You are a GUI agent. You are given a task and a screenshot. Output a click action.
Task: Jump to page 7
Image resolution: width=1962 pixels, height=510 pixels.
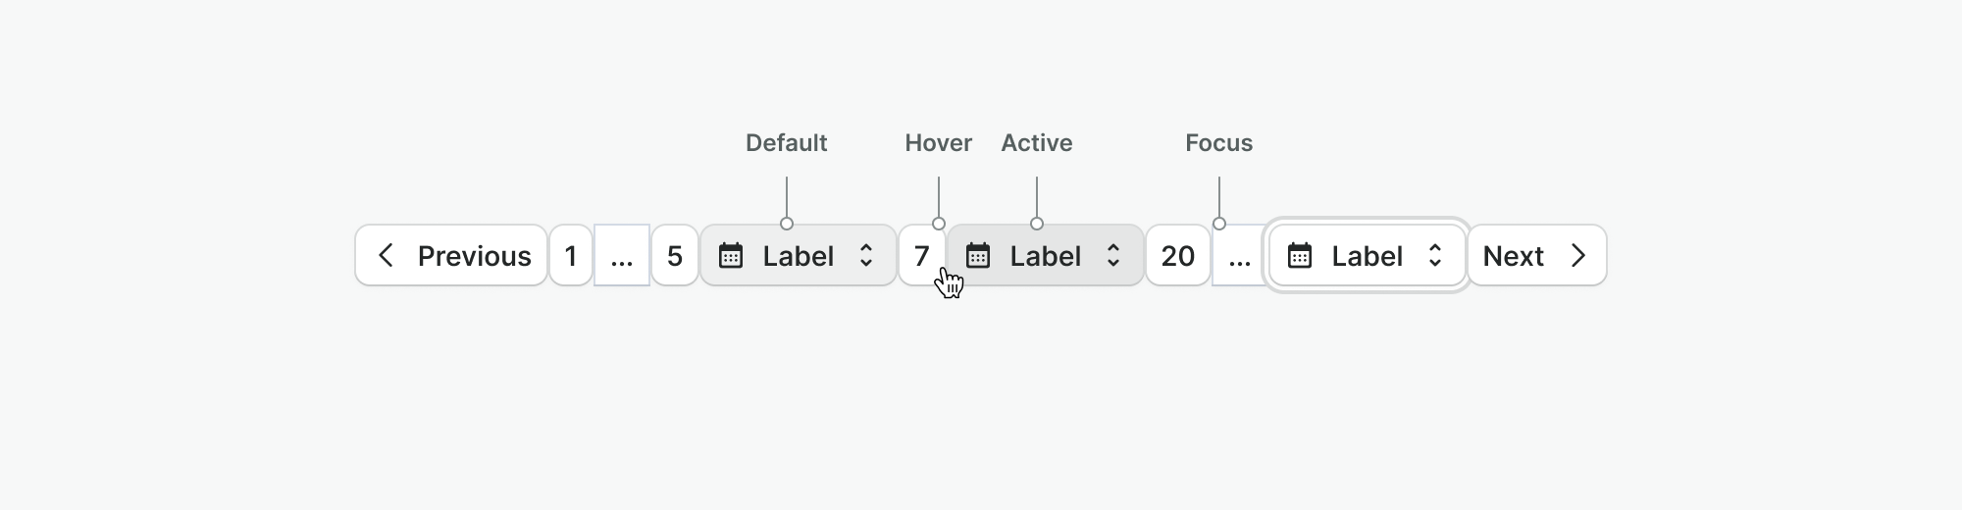921,256
